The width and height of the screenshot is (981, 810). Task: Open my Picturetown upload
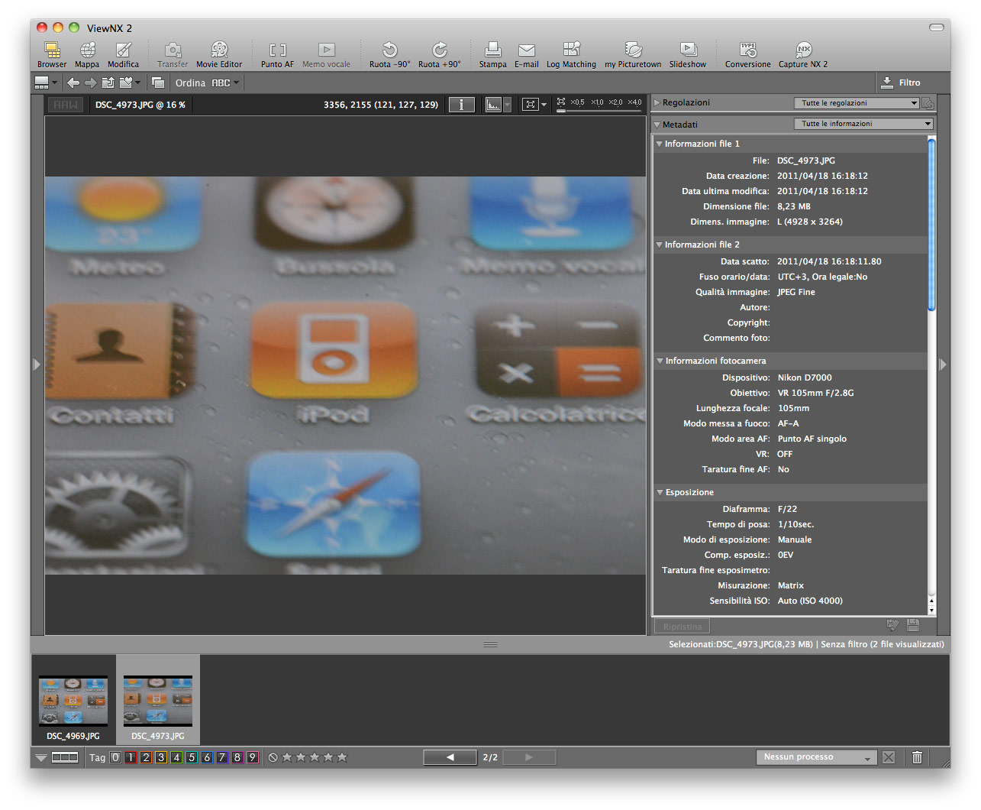[x=633, y=55]
